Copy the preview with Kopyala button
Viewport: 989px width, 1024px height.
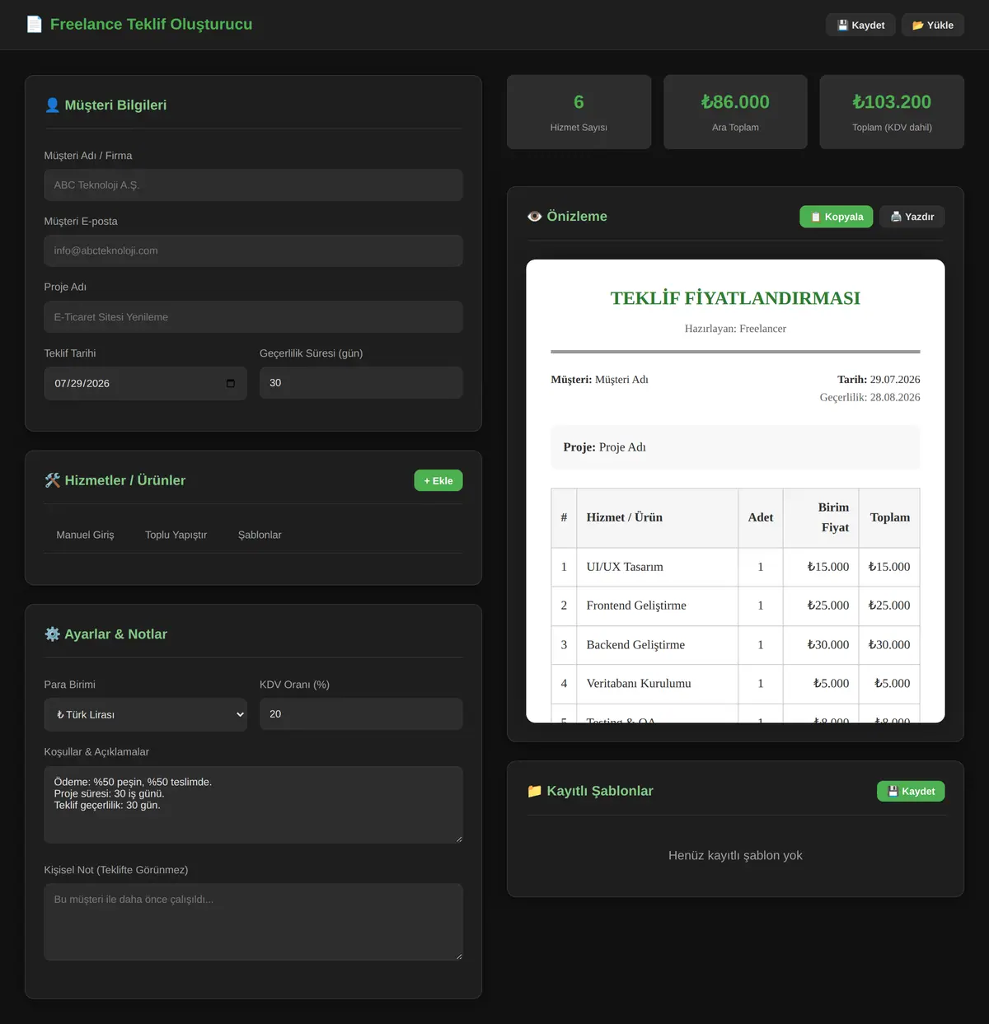(x=837, y=217)
